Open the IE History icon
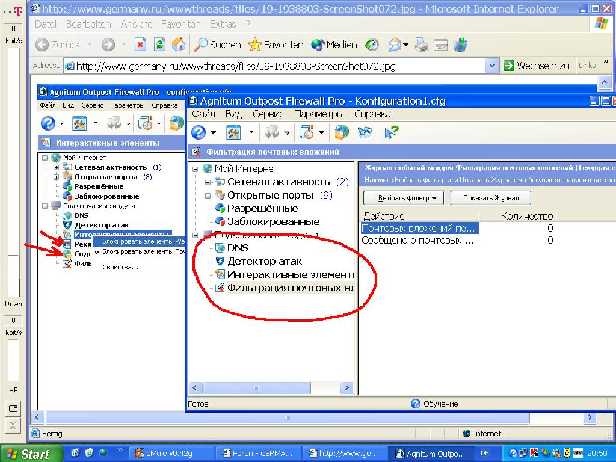Screen dimensions: 616x462 [372, 45]
